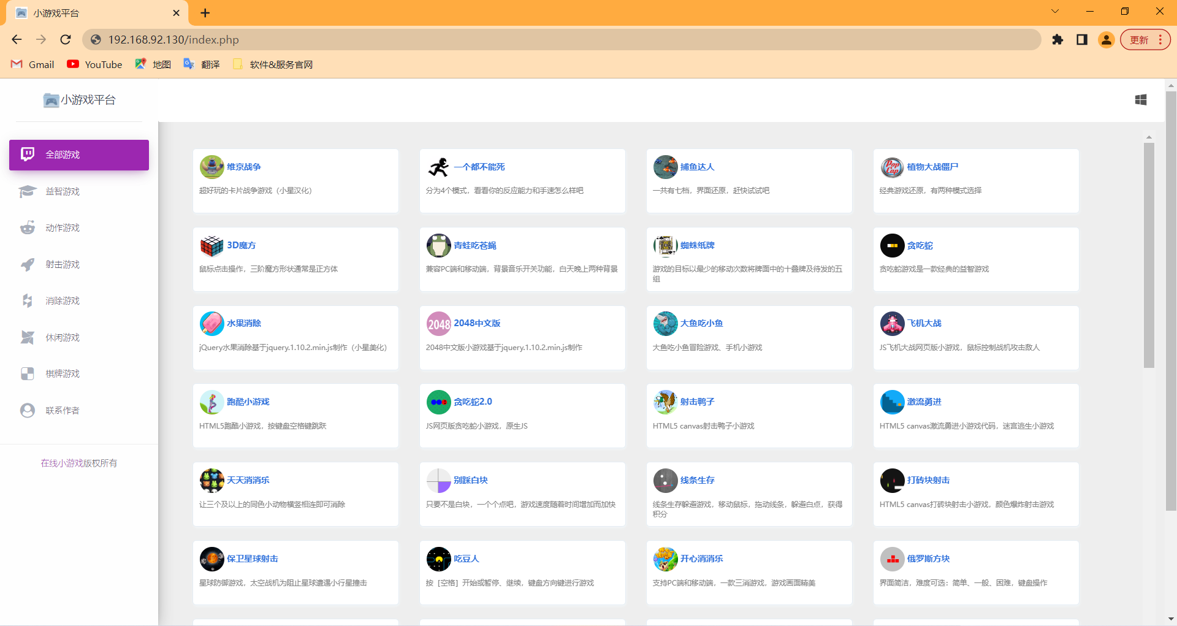Open the 棋牌游戏 category
Screen dimensions: 1177x626
click(79, 374)
